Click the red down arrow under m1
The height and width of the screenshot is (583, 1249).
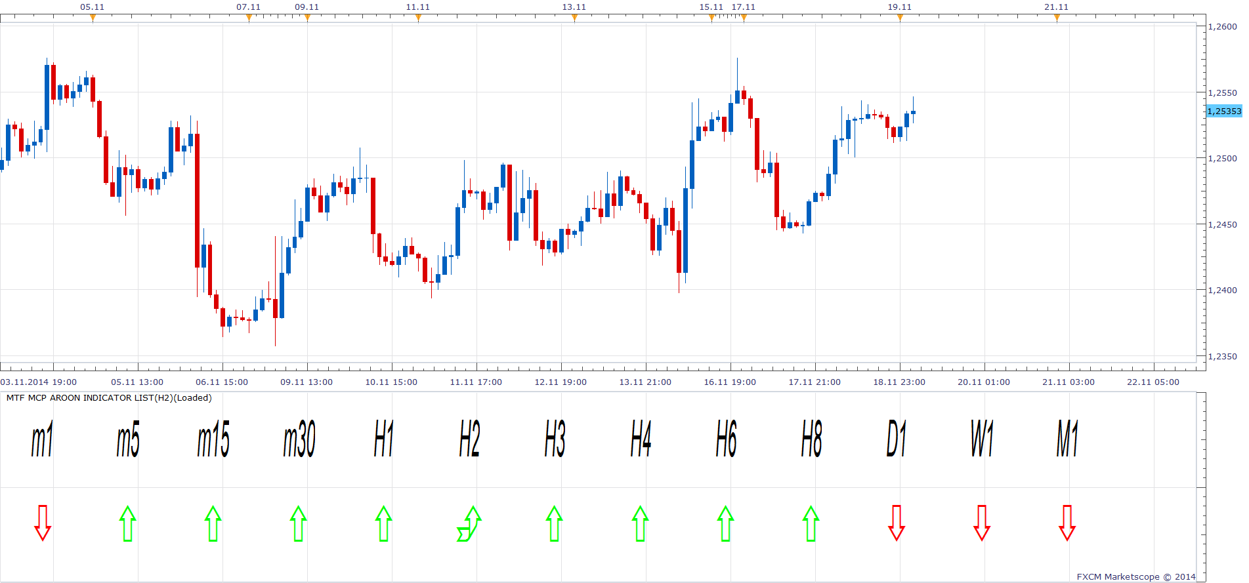[43, 523]
